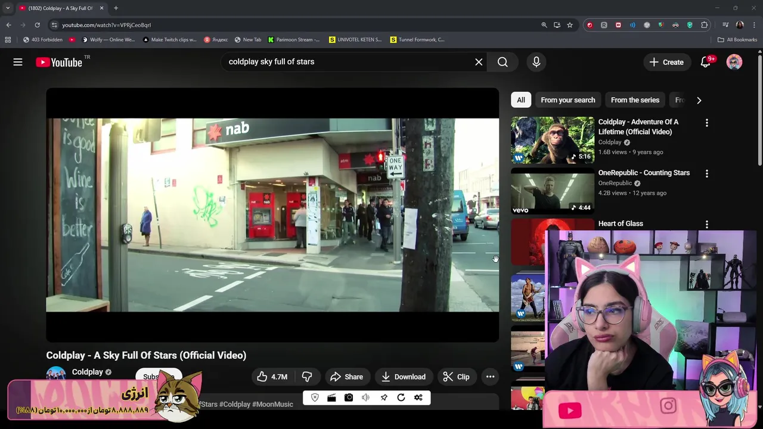This screenshot has height=429, width=763.
Task: Open the 403 Forbidden bookmark
Action: (42, 40)
